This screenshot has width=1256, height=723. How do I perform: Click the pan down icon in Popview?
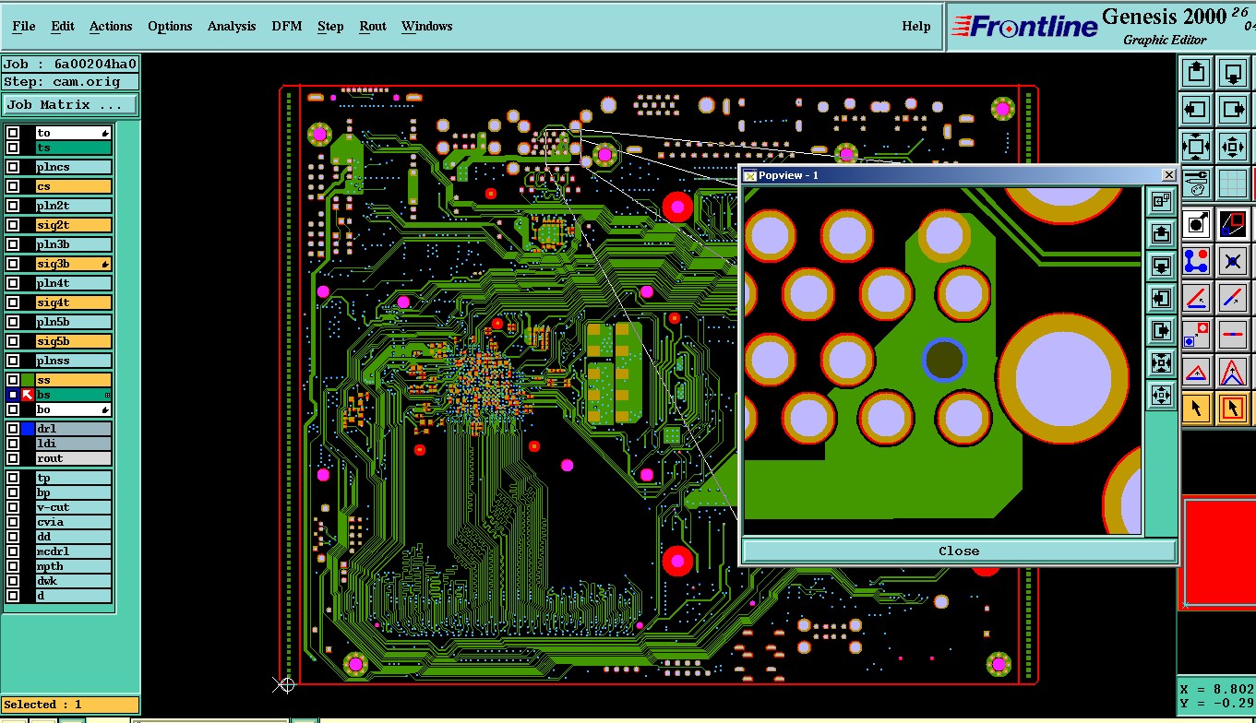point(1161,266)
